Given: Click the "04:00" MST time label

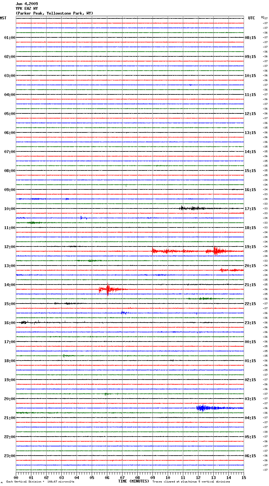Looking at the screenshot, I should (10, 95).
